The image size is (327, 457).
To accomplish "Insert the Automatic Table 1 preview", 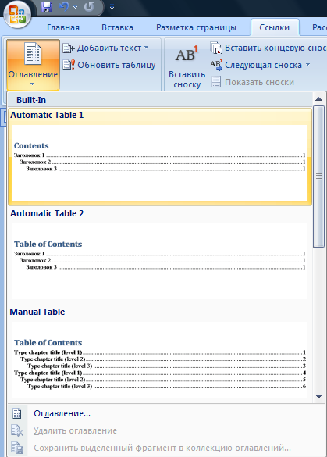I will click(x=159, y=162).
